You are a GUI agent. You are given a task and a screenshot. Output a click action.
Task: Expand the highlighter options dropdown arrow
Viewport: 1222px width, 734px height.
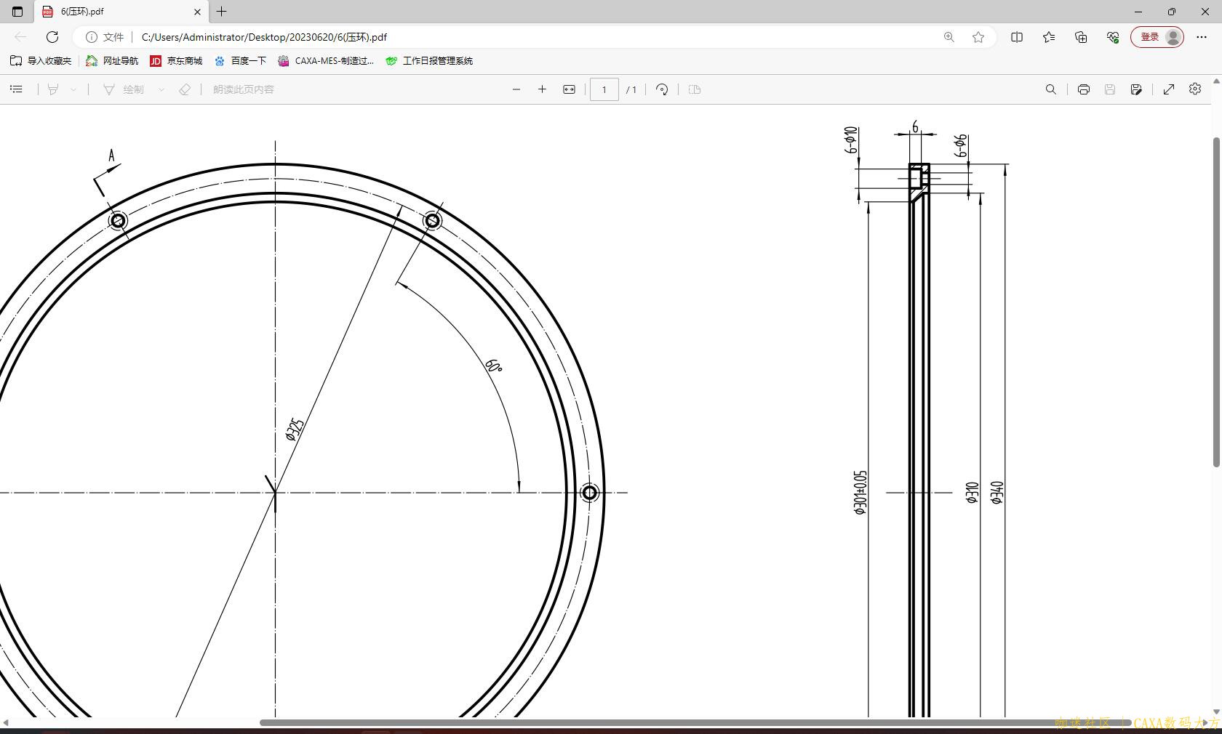(73, 89)
